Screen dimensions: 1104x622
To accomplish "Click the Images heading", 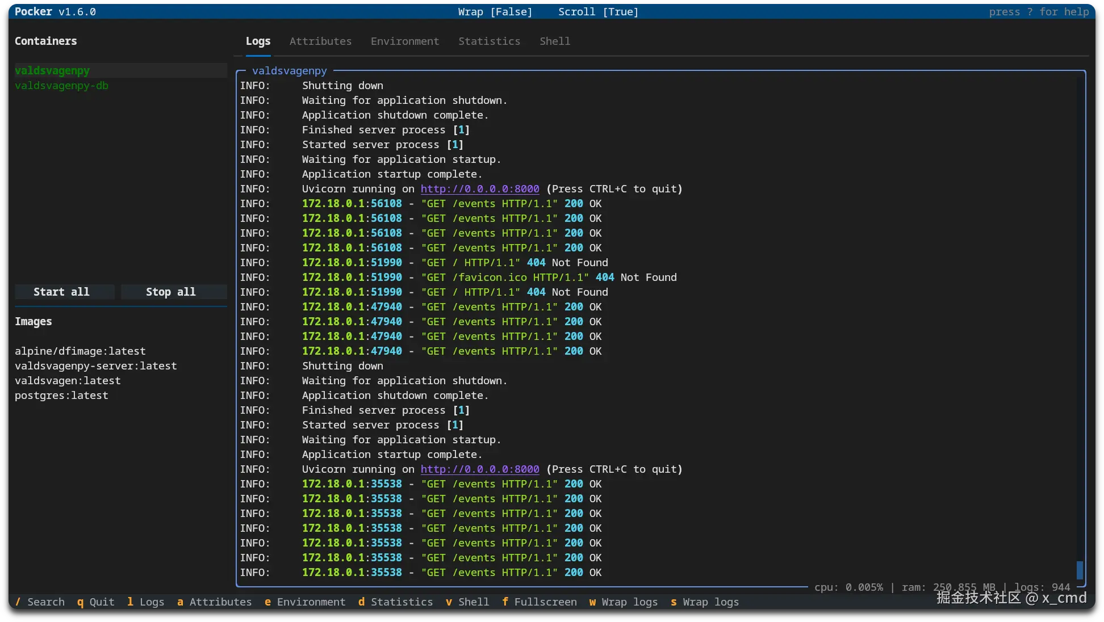I will (34, 322).
